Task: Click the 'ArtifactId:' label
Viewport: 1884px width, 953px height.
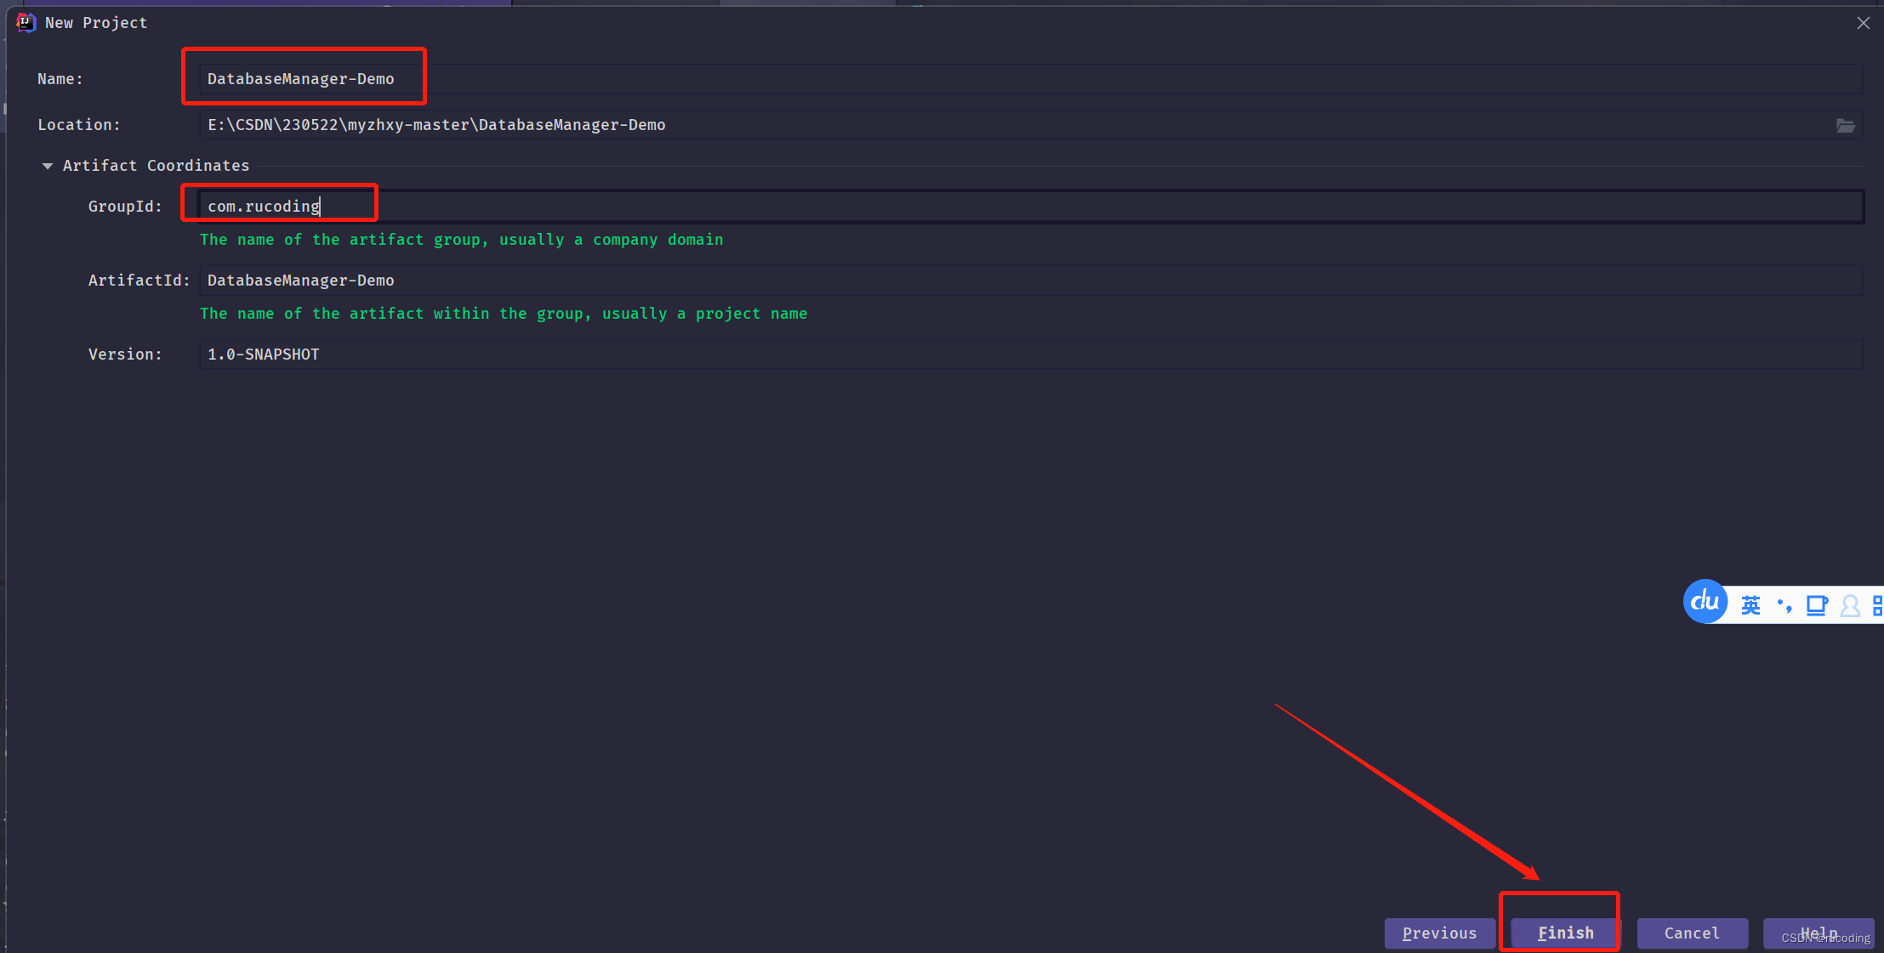Action: click(139, 281)
